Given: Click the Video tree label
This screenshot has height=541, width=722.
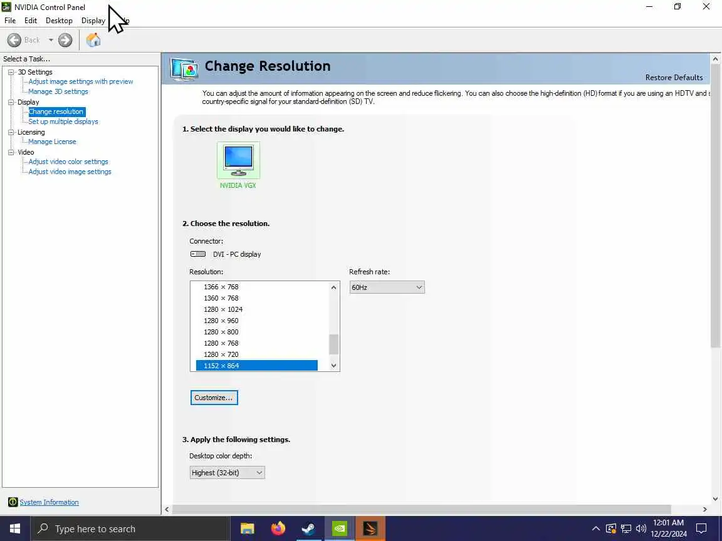Looking at the screenshot, I should (x=26, y=152).
